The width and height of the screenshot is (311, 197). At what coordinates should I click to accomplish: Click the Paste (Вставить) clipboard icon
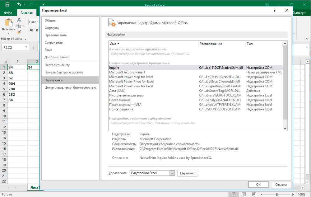[x=8, y=23]
